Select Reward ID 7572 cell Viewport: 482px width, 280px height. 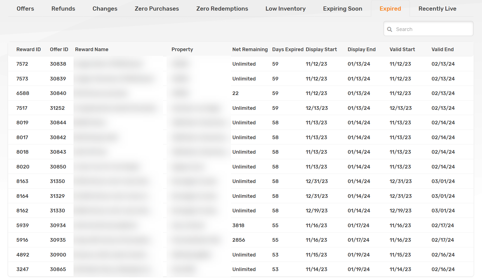(22, 64)
